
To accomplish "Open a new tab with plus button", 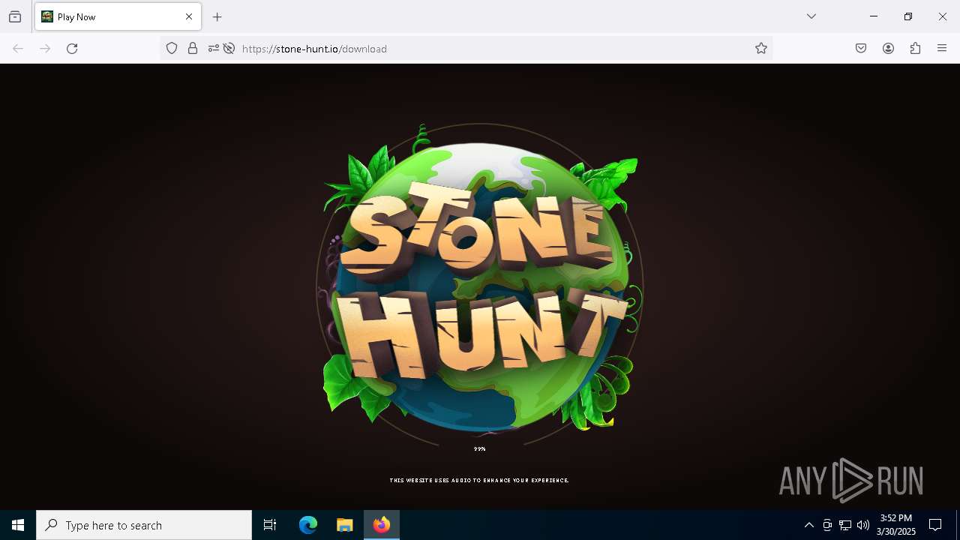I will (x=217, y=16).
